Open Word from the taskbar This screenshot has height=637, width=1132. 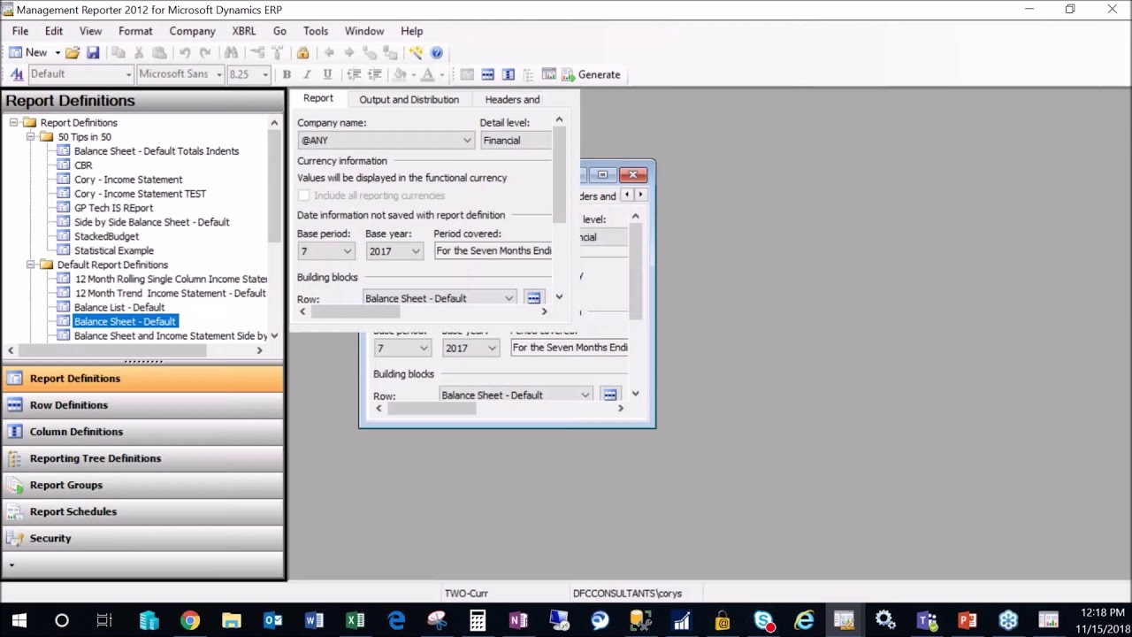tap(314, 620)
